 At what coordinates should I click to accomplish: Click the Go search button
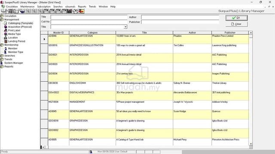(x=236, y=18)
